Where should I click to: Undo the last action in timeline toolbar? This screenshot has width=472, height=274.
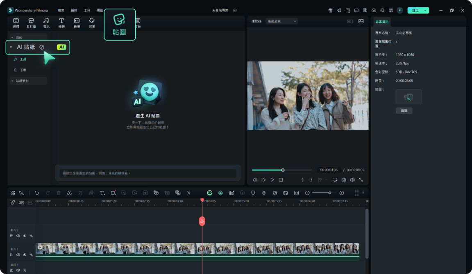[37, 193]
